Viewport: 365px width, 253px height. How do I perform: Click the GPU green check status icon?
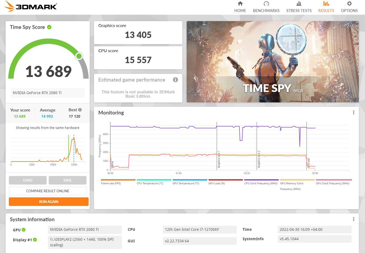point(24,230)
